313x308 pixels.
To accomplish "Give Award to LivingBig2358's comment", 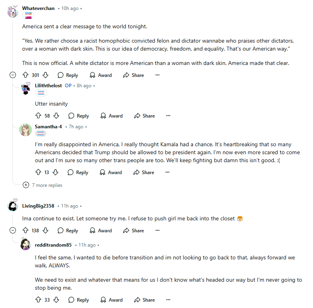I will pyautogui.click(x=100, y=230).
